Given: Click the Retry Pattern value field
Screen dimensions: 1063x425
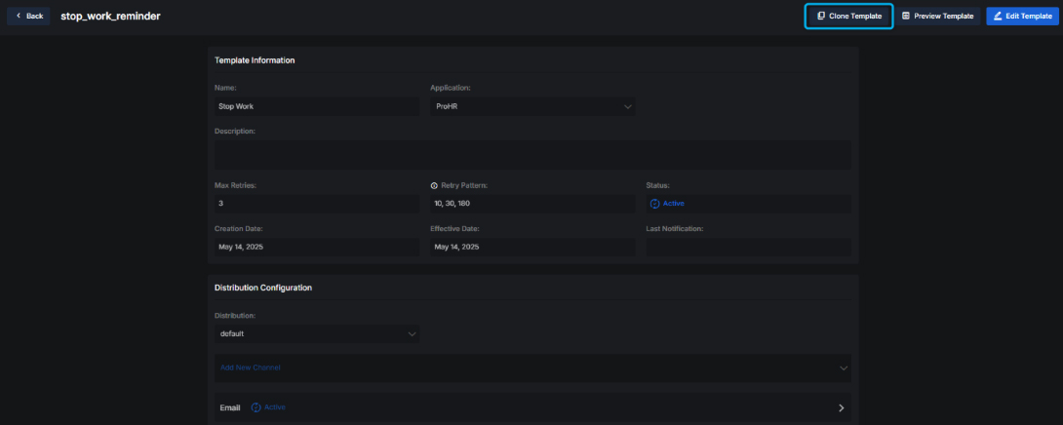Looking at the screenshot, I should click(532, 204).
